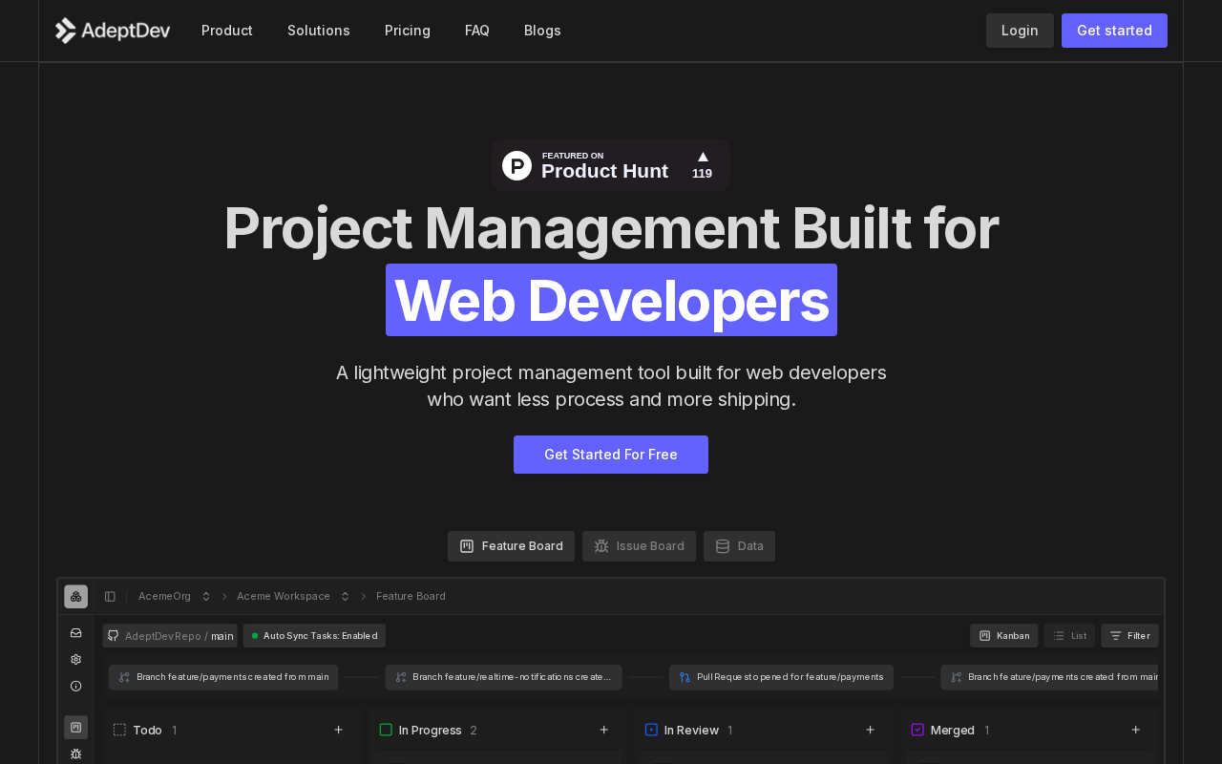Viewport: 1222px width, 764px height.
Task: Open the Solutions menu
Action: coord(319,31)
